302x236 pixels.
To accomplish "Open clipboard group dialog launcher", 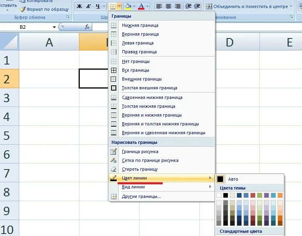I will [x=68, y=17].
